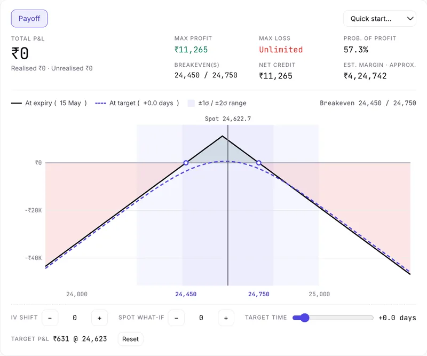
Task: Click the 24,450 x-axis label
Action: pyautogui.click(x=186, y=294)
